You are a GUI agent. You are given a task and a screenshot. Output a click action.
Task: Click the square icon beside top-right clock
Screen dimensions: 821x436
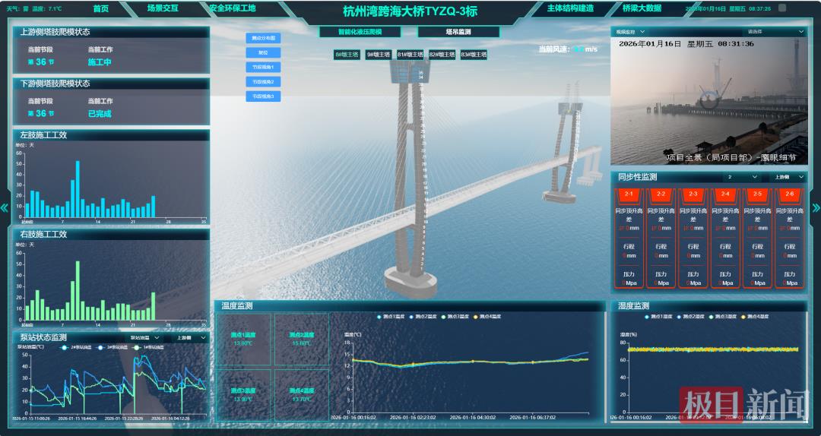782,8
